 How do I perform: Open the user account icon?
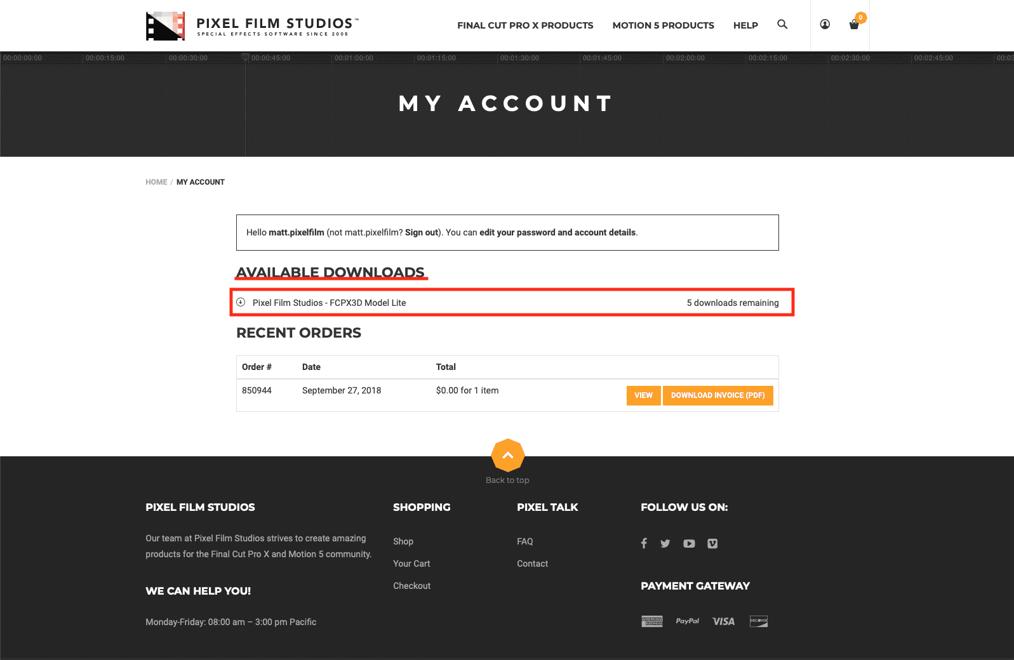tap(825, 24)
